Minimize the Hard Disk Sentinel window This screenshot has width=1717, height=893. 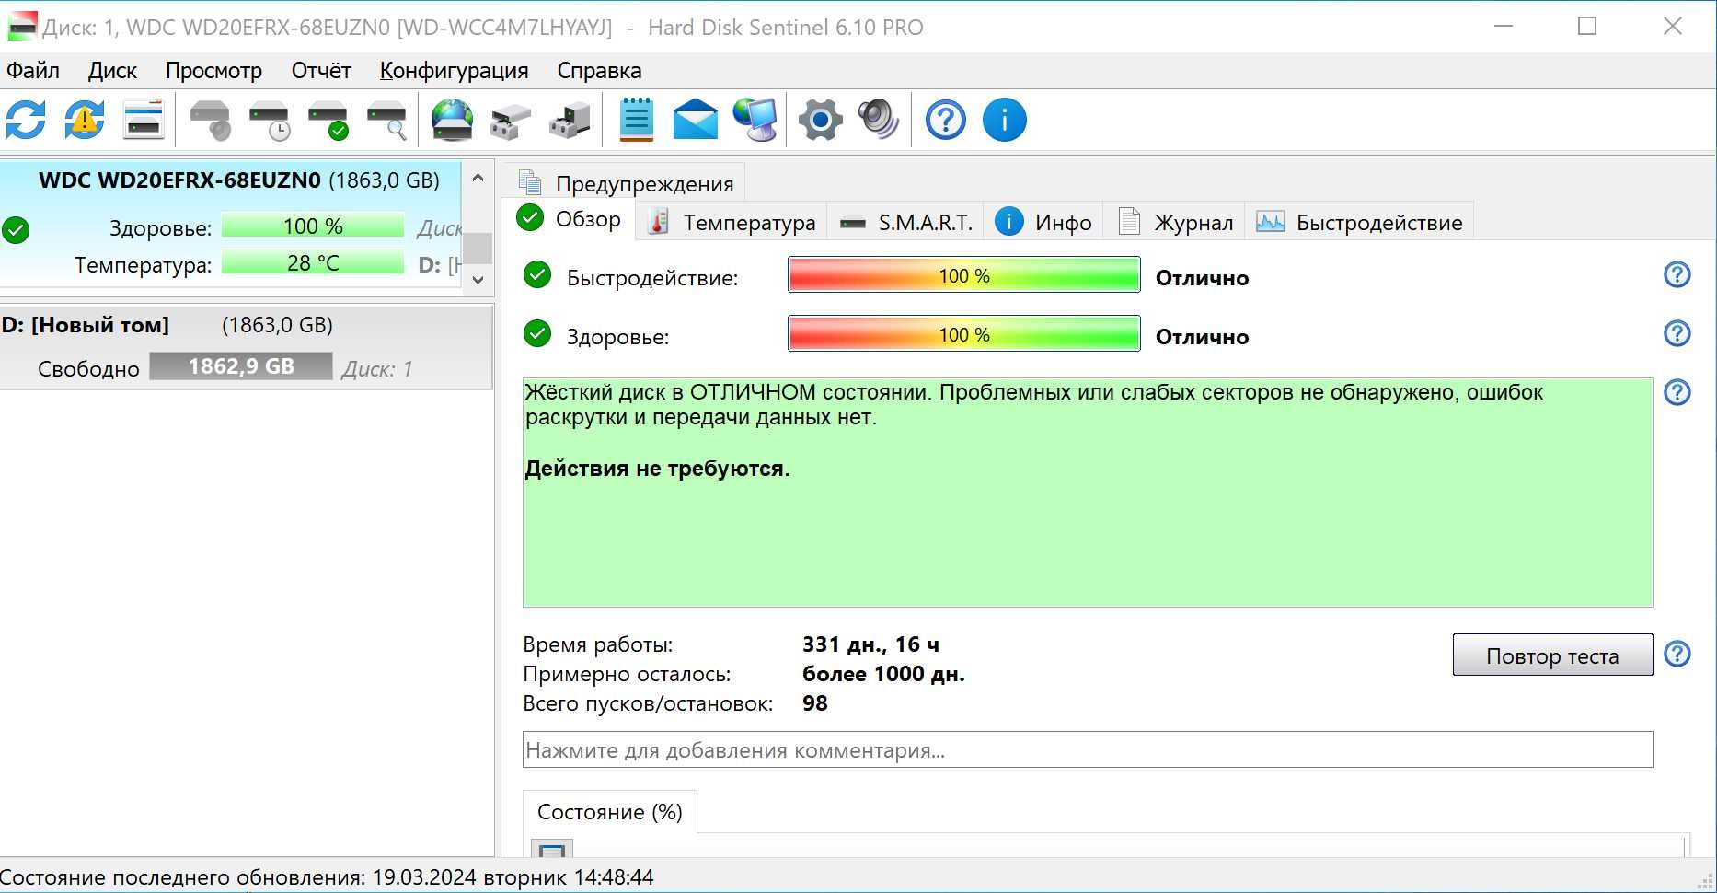click(x=1504, y=26)
